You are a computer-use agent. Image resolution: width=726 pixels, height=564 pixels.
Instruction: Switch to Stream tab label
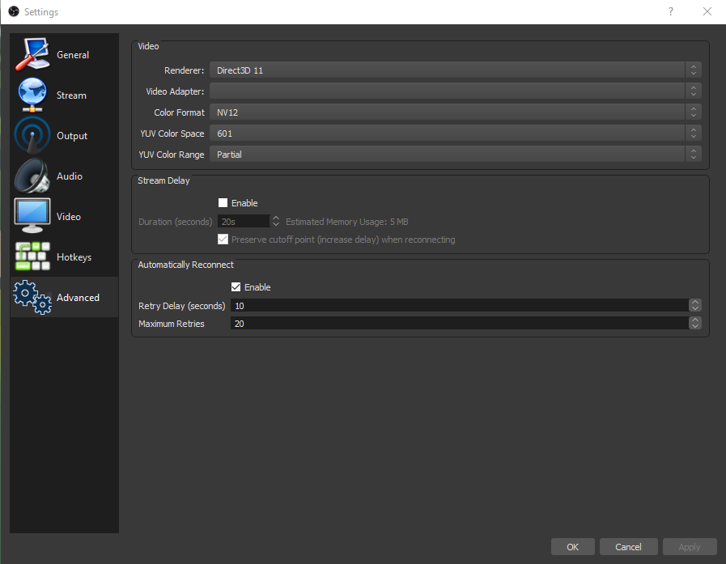coord(71,95)
